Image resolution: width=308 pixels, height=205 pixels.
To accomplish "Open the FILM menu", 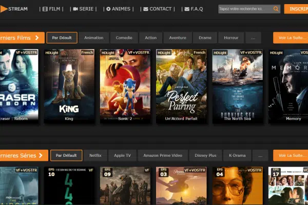I will (51, 9).
